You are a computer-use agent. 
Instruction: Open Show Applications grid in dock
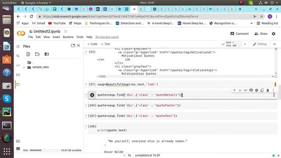(x=7, y=151)
